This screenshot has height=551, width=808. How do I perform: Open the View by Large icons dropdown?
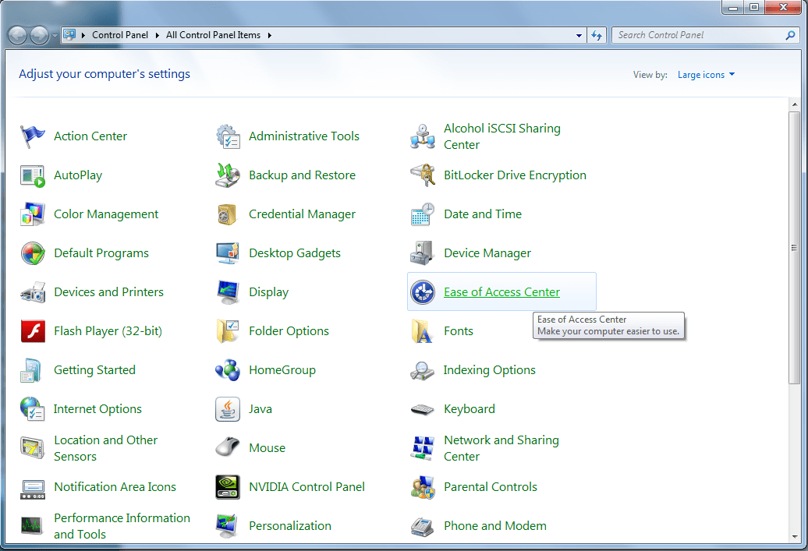(x=706, y=75)
